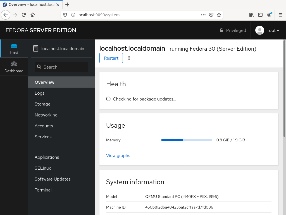286x215 pixels.
Task: Click the sidebar Search field
Action: click(61, 67)
